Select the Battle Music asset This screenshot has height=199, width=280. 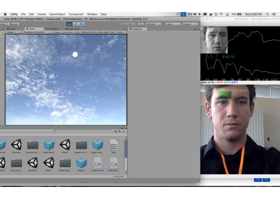(x=49, y=146)
